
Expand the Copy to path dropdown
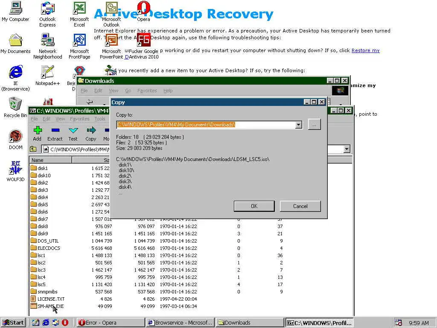pyautogui.click(x=298, y=125)
